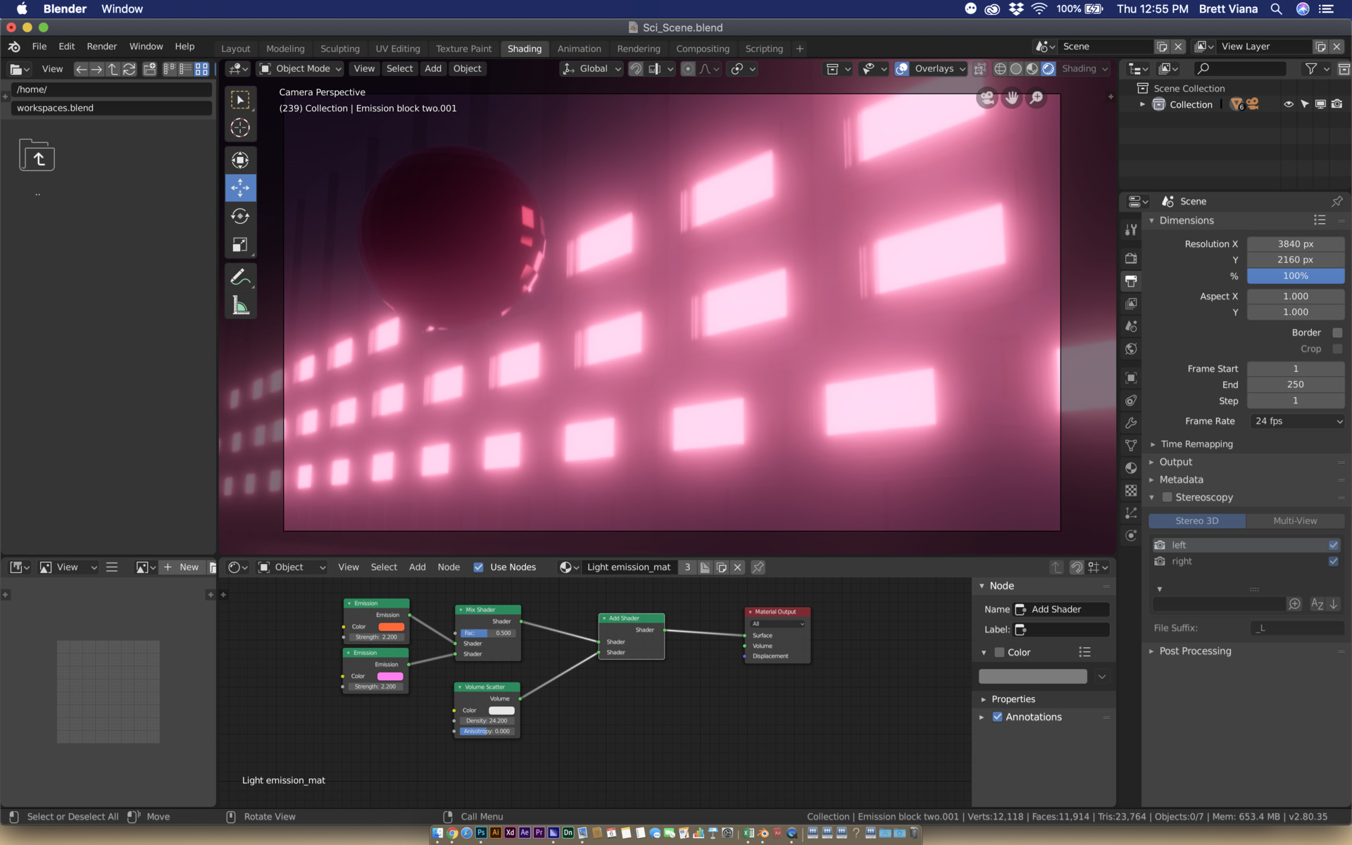Open the Material properties tab icon

[x=1131, y=468]
